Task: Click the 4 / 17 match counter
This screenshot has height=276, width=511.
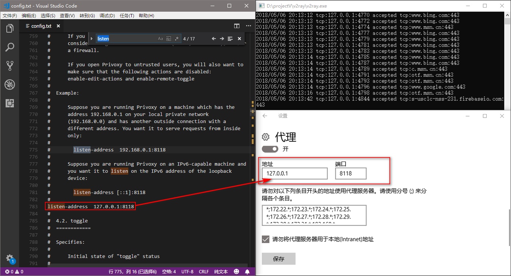Action: tap(189, 39)
